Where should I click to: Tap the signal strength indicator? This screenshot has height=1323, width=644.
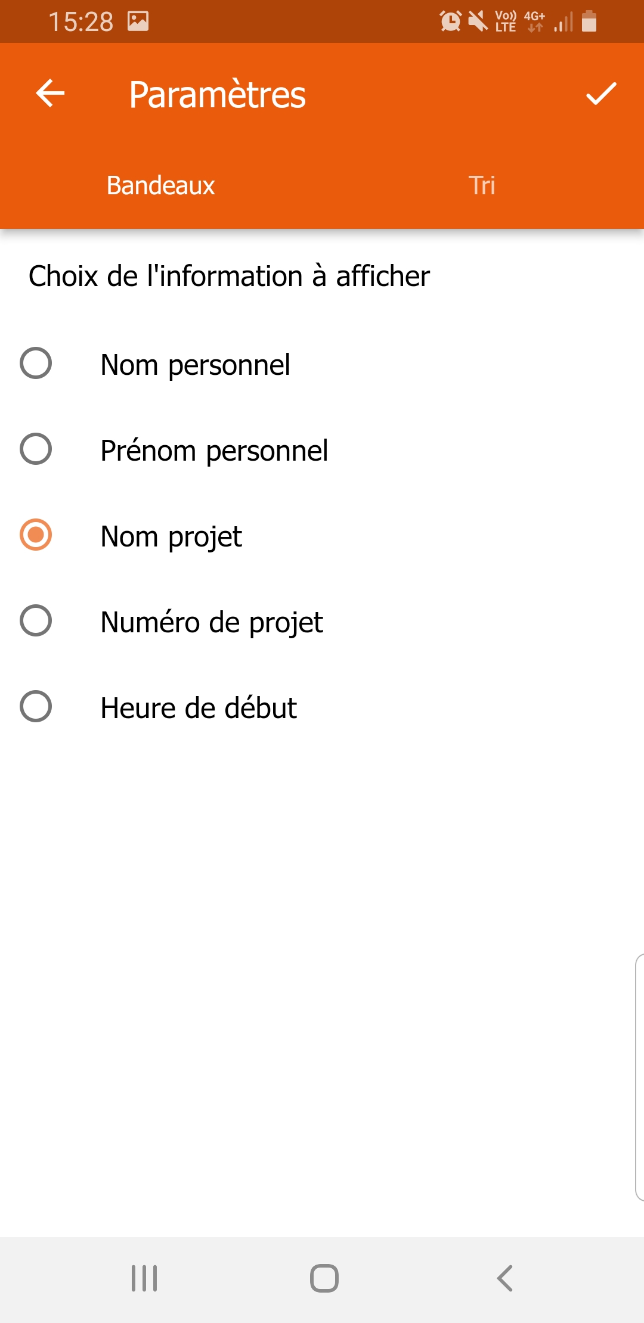(563, 23)
